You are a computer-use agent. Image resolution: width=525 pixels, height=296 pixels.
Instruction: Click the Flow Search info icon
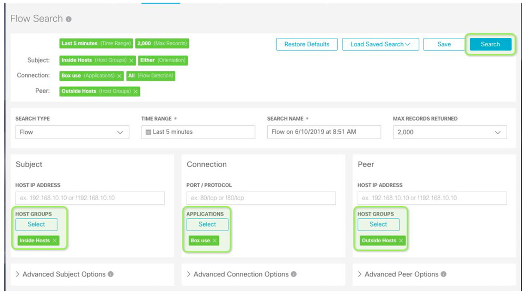click(68, 19)
